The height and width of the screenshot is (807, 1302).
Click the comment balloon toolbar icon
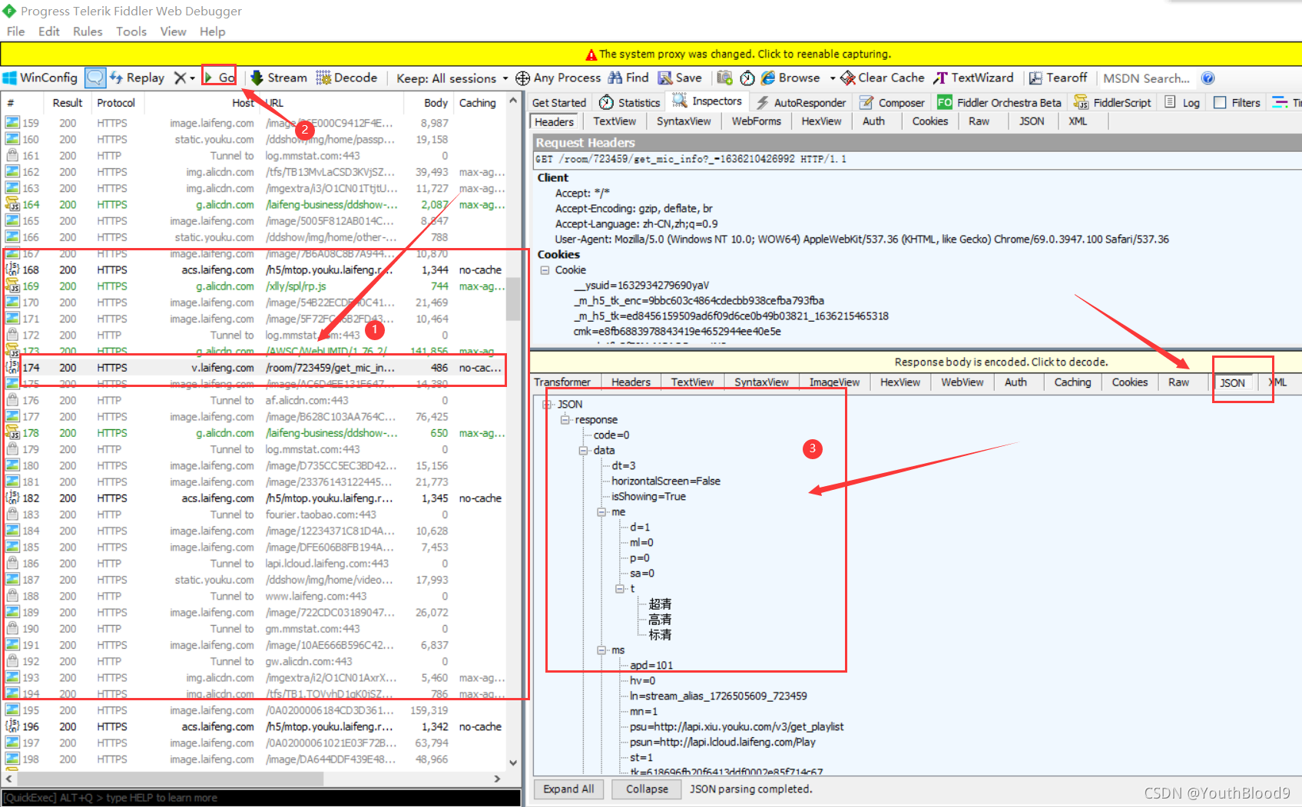[95, 78]
